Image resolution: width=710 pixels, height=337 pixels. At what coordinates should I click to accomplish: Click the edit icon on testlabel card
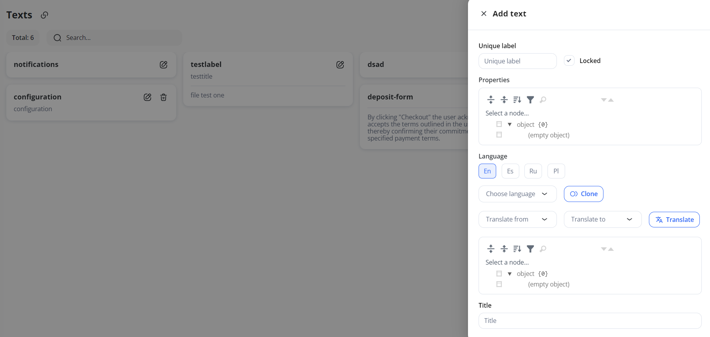coord(340,65)
